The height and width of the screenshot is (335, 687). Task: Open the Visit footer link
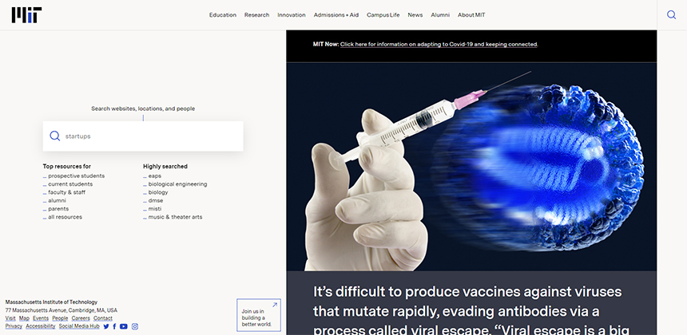tap(10, 318)
